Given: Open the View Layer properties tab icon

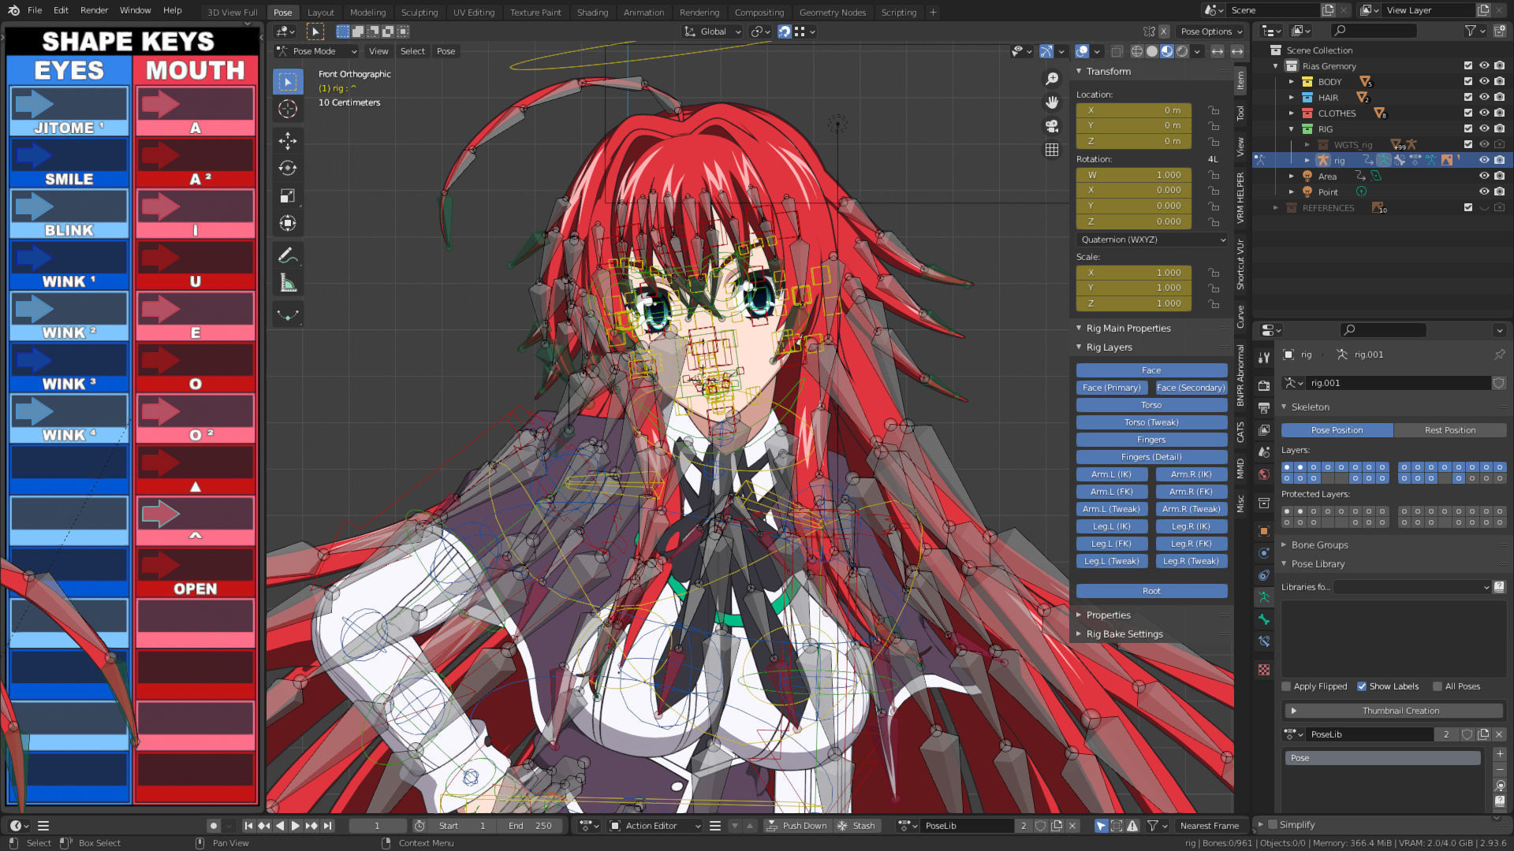Looking at the screenshot, I should point(1264,429).
